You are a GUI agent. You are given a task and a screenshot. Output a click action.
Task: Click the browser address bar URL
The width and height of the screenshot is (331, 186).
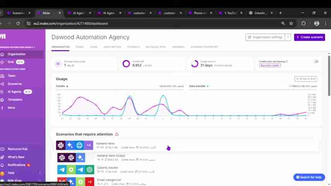(71, 23)
